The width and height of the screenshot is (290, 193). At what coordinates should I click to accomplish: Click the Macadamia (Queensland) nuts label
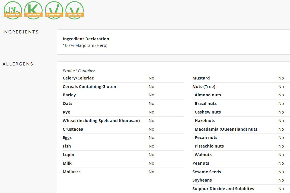coord(226,129)
